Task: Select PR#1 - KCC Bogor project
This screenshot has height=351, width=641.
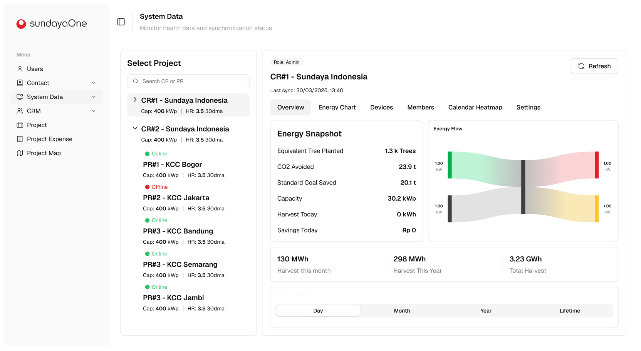Action: (x=172, y=165)
